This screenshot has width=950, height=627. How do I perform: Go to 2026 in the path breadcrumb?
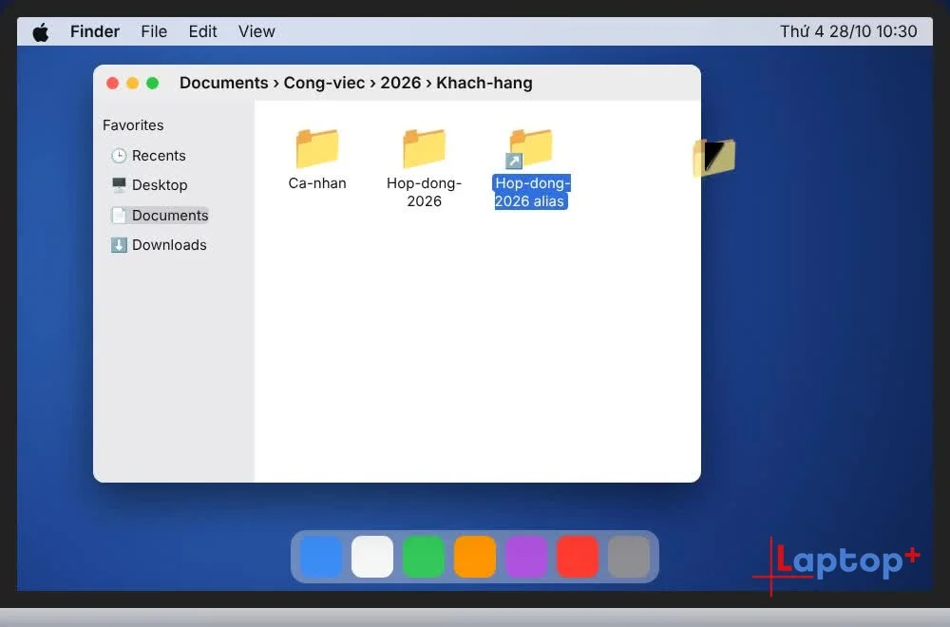[x=401, y=83]
